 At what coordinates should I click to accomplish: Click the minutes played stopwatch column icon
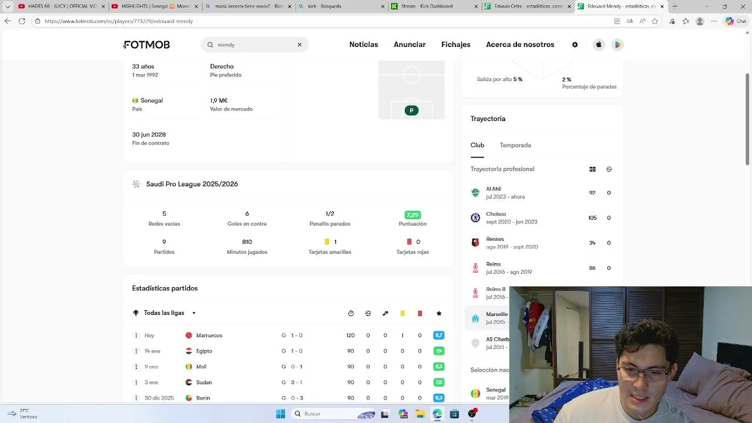click(x=351, y=313)
